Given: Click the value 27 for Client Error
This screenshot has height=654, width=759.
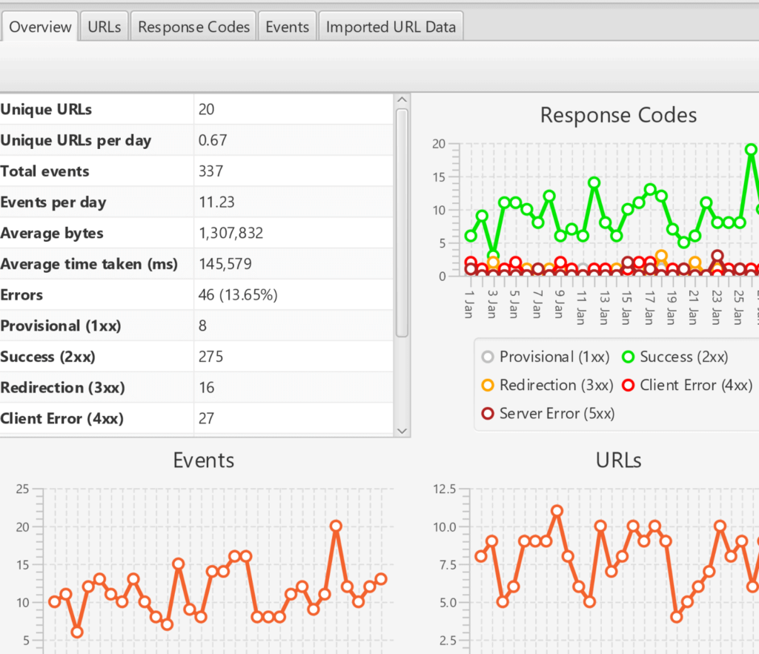Looking at the screenshot, I should coord(206,419).
